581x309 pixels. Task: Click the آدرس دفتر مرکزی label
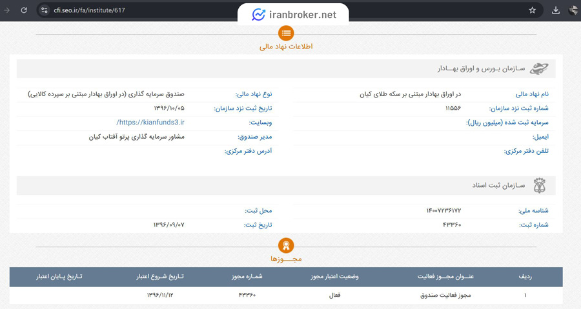248,151
